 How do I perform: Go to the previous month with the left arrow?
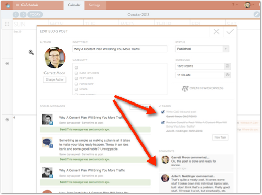(x=16, y=14)
